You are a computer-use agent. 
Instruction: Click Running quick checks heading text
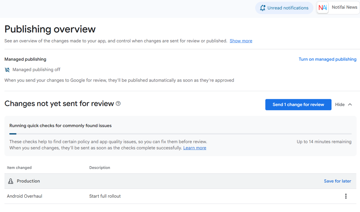pyautogui.click(x=60, y=126)
